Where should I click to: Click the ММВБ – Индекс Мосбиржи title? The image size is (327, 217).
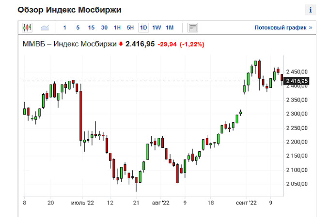(x=70, y=44)
